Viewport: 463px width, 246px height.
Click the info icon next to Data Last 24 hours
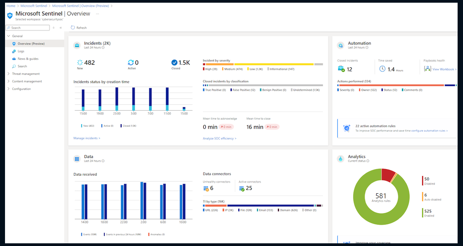(x=103, y=161)
